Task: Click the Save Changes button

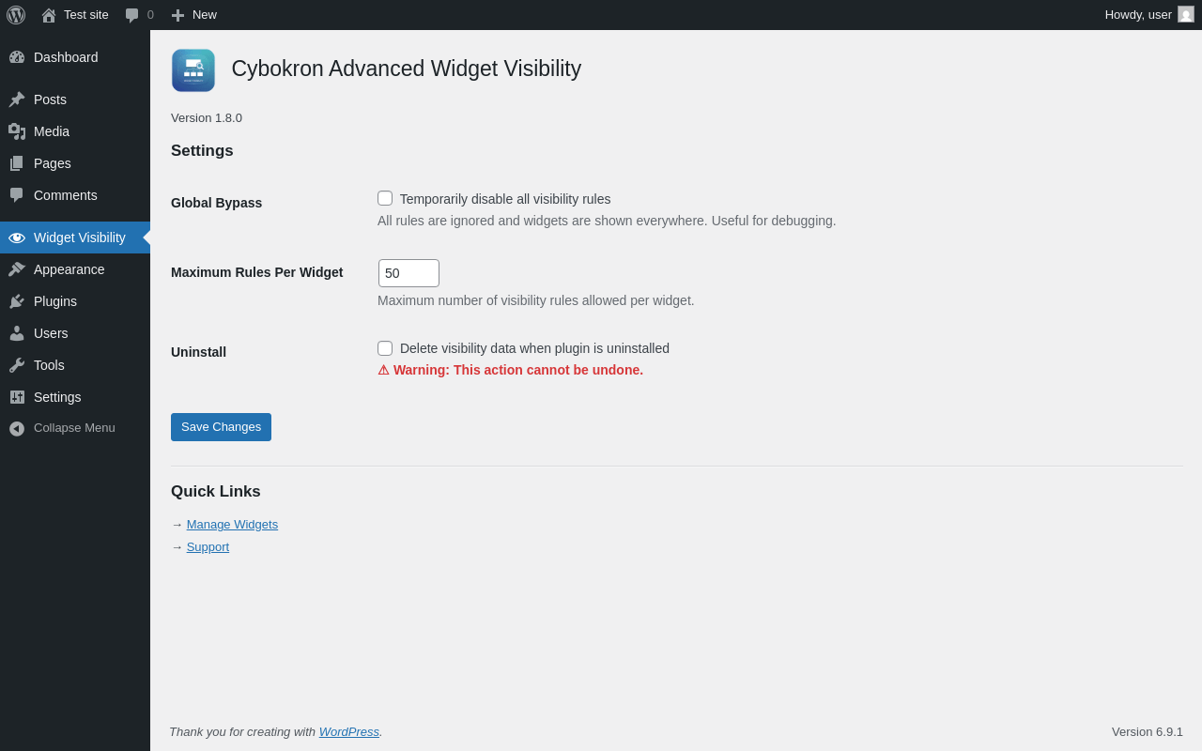Action: coord(221,427)
